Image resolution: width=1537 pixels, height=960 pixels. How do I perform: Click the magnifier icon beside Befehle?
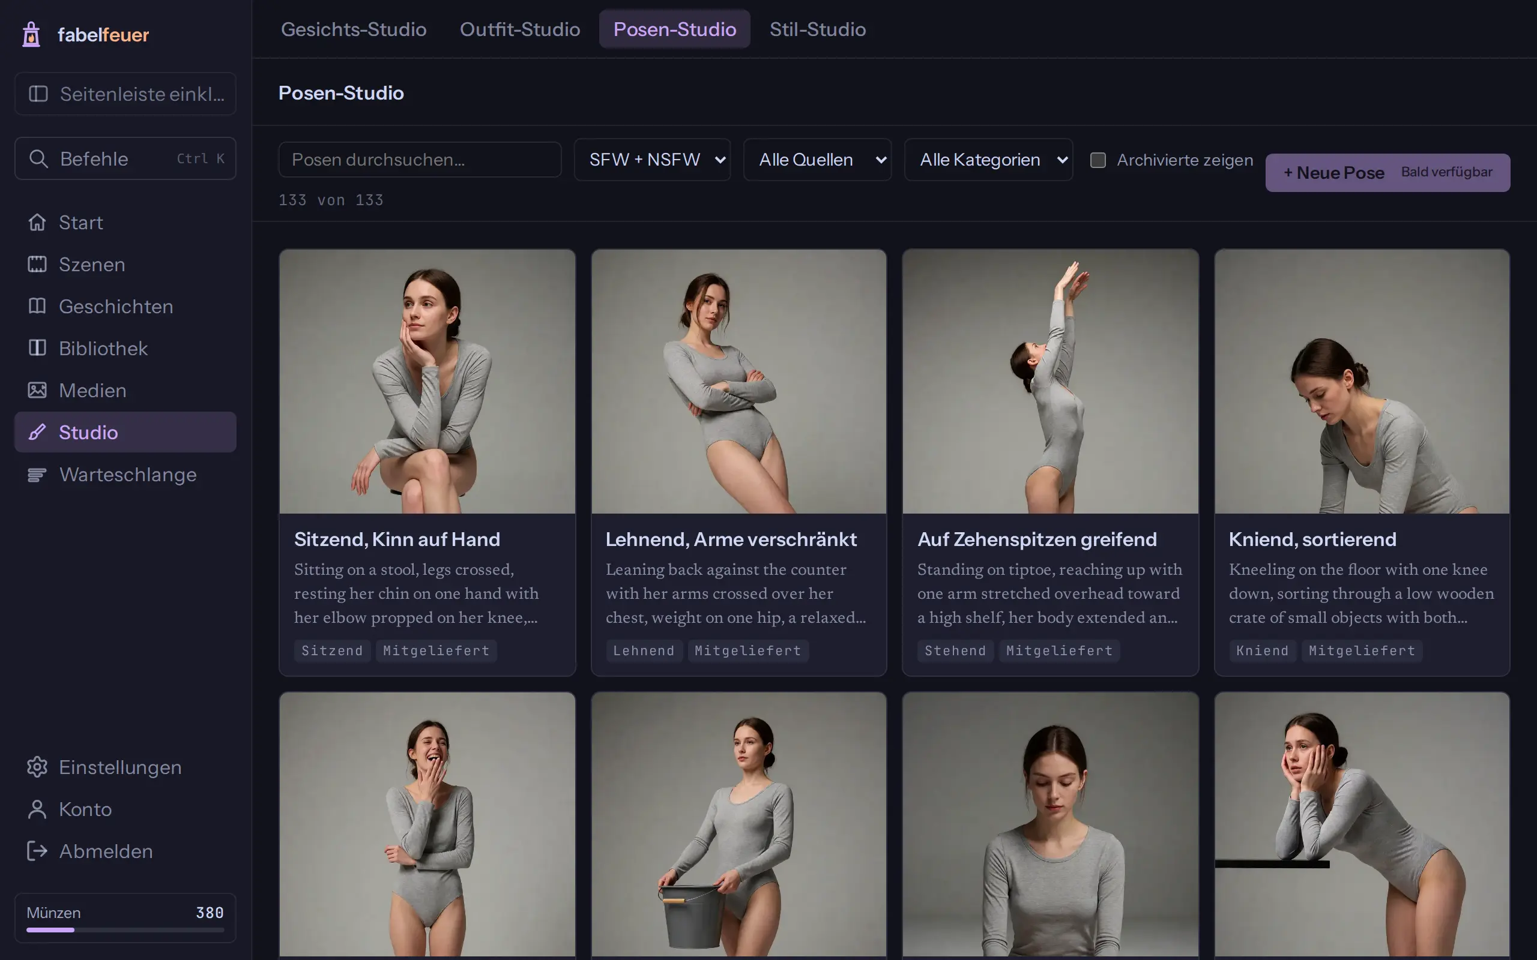click(39, 159)
